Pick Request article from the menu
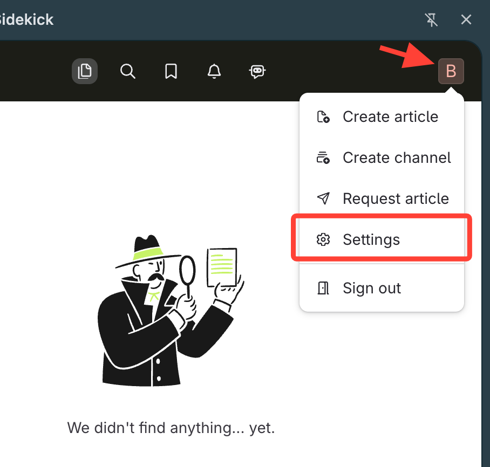 [x=395, y=199]
